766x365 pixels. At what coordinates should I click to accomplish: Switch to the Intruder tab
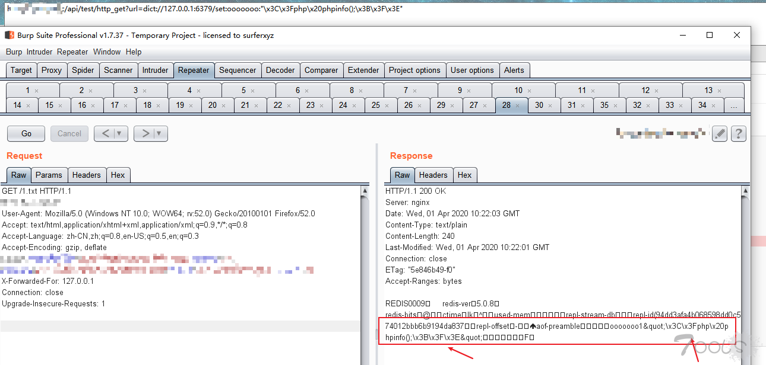click(156, 70)
